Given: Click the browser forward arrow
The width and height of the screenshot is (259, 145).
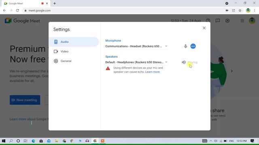Looking at the screenshot, I should coord(11,10).
